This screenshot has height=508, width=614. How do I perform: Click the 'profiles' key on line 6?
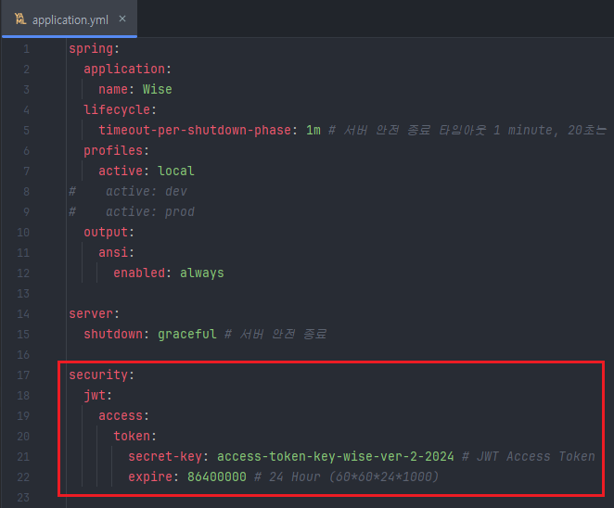click(113, 150)
